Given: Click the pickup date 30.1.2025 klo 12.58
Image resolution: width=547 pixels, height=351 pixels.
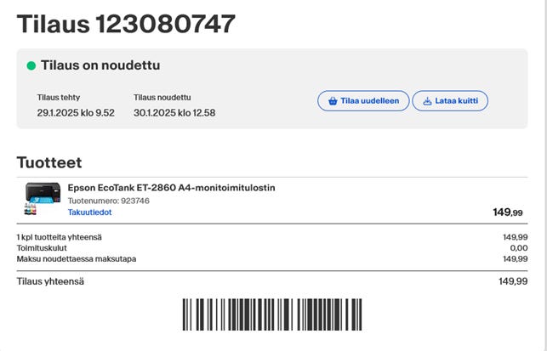Looking at the screenshot, I should click(174, 113).
